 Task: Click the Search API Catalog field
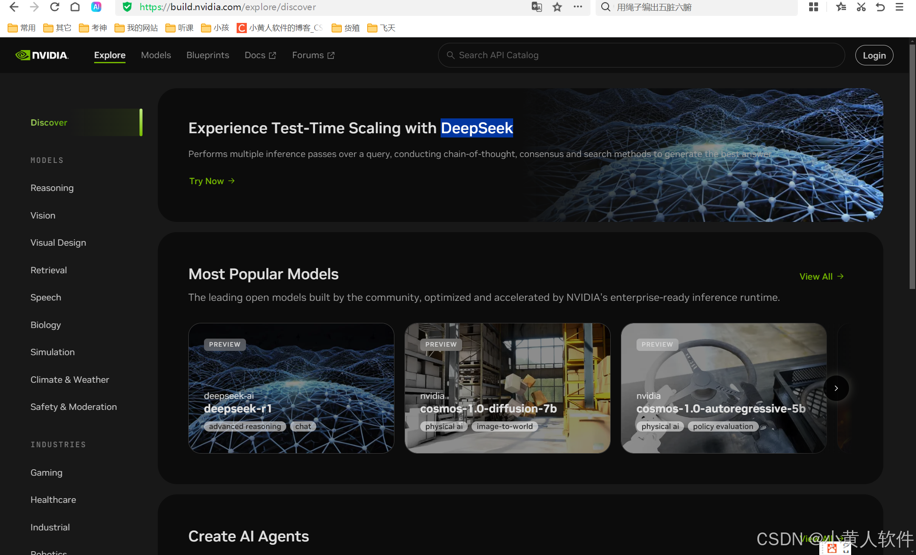pos(640,55)
